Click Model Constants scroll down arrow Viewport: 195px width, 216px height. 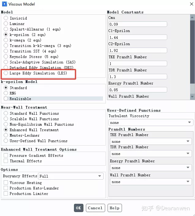[192, 97]
